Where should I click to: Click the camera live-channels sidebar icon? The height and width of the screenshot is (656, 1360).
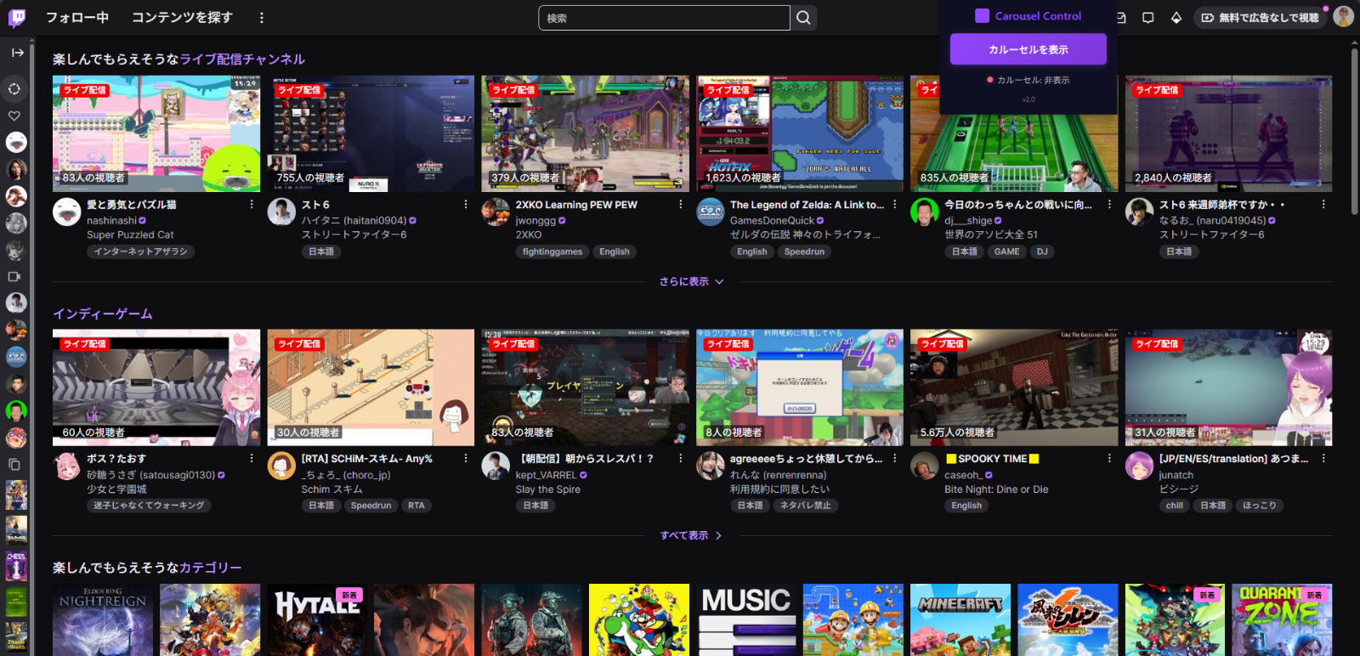pos(14,276)
